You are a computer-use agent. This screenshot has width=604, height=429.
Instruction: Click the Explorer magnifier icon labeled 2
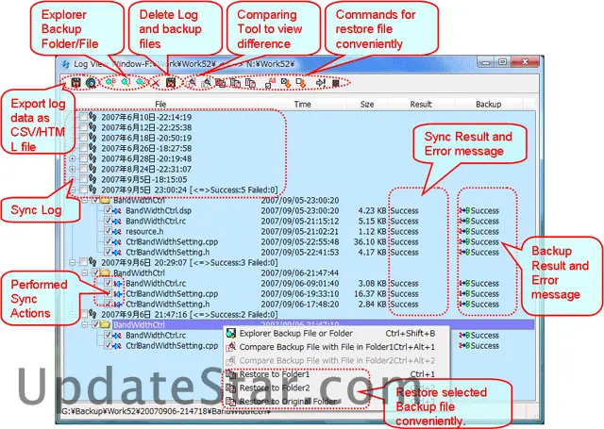pos(141,82)
